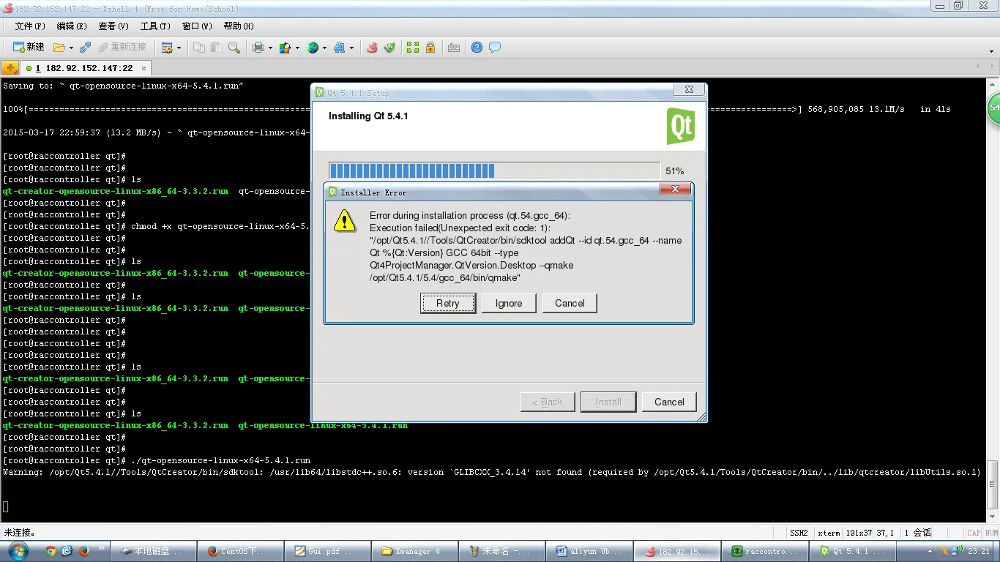This screenshot has width=1000, height=562.
Task: Open the Color scheme dropdown arrow
Action: [x=297, y=48]
